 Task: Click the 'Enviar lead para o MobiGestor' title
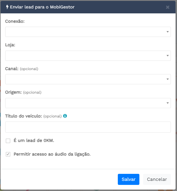click(42, 7)
